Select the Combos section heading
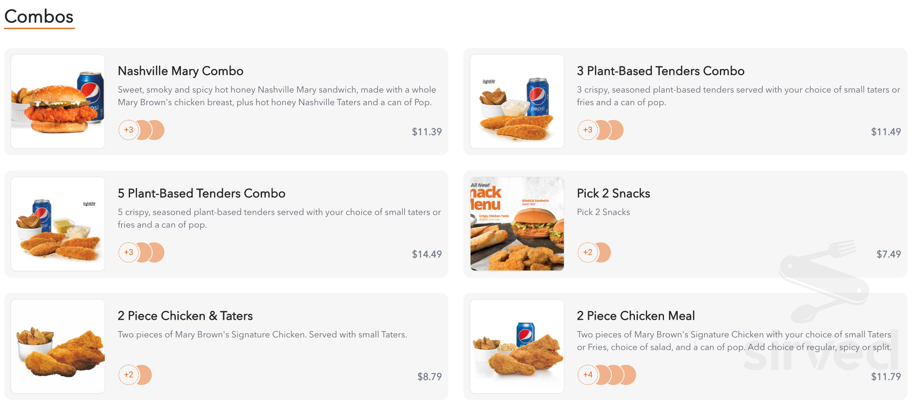Image resolution: width=923 pixels, height=406 pixels. pos(39,17)
